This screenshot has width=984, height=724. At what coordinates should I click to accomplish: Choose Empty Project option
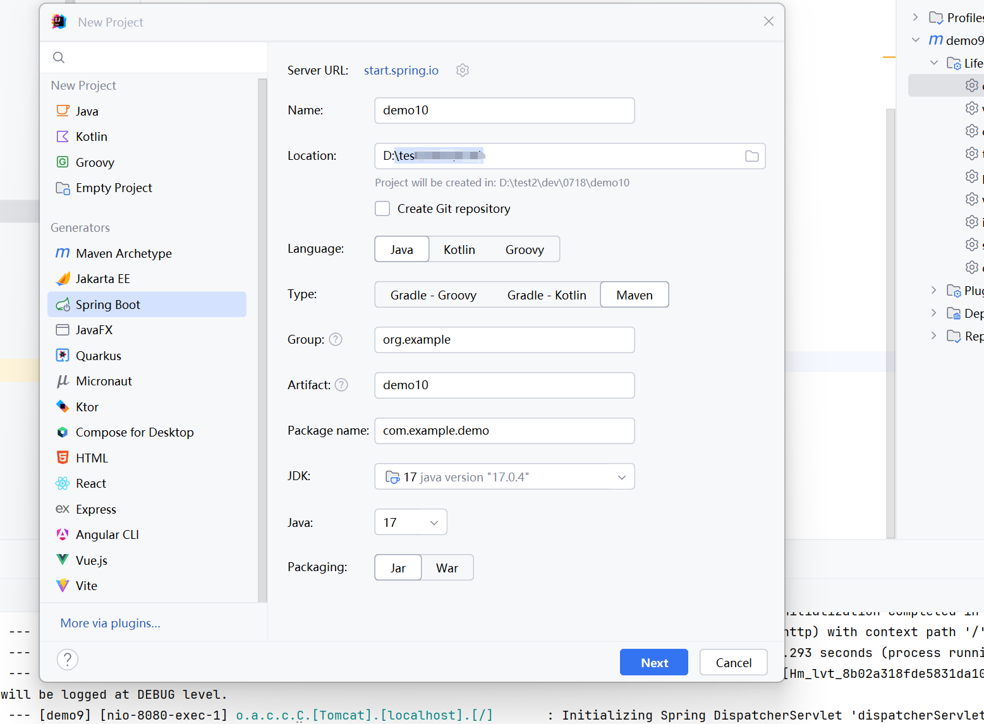[x=147, y=188]
